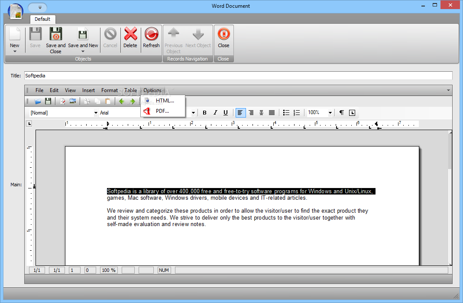Toggle Bold formatting
Screen dimensions: 463x303
204,112
